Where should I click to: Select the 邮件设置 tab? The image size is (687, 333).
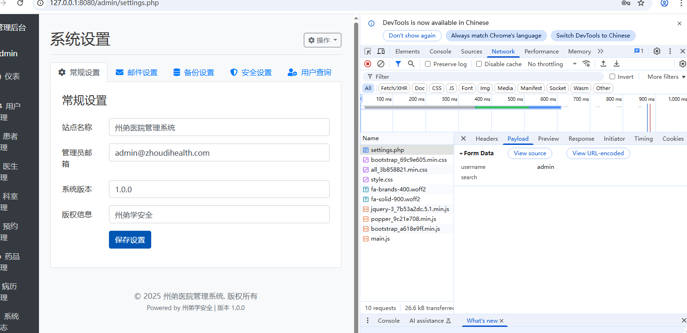(136, 72)
